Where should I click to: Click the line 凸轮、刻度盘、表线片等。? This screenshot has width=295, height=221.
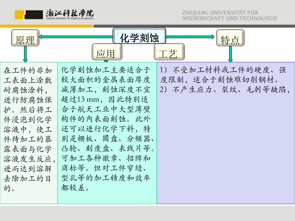(x=108, y=148)
